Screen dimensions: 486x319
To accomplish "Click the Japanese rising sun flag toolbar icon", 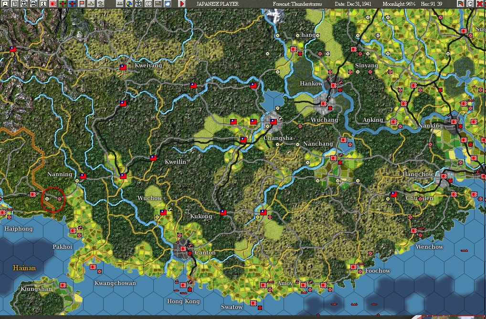I will click(53, 4).
